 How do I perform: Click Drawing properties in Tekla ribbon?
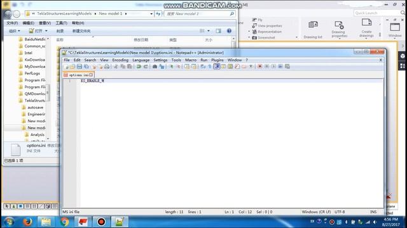tap(339, 29)
